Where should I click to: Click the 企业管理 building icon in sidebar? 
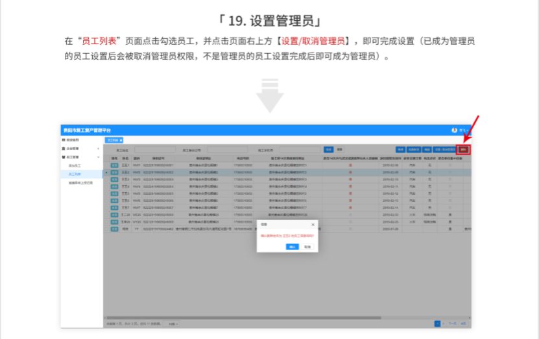[64, 149]
